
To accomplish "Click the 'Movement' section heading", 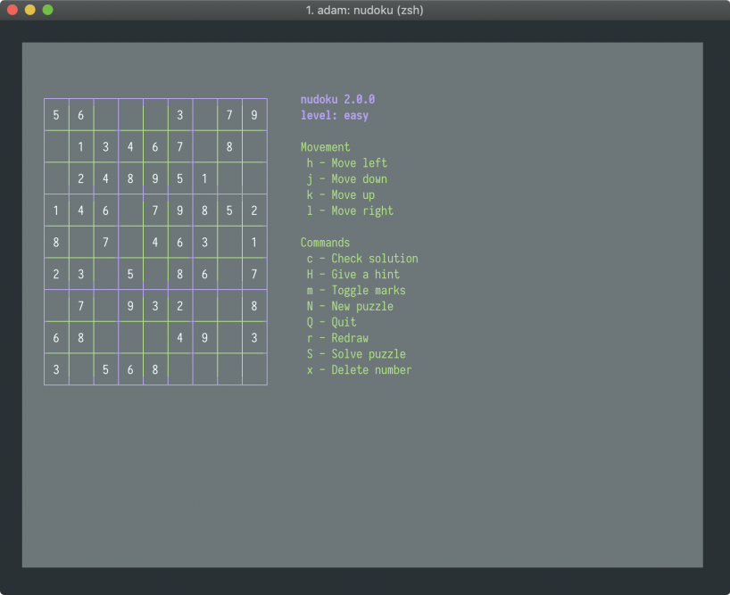I will (x=325, y=147).
